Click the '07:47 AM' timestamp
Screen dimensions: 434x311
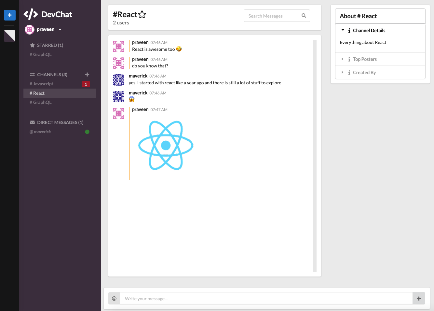159,110
